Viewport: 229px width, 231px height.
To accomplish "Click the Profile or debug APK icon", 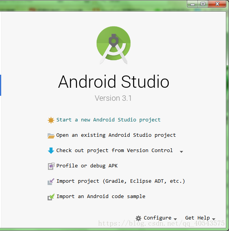I will coord(51,166).
